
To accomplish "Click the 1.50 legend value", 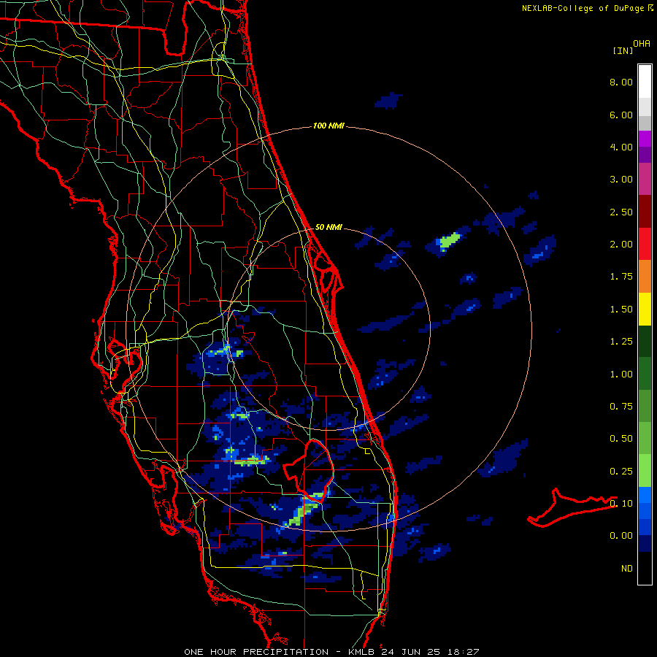I will [x=621, y=310].
